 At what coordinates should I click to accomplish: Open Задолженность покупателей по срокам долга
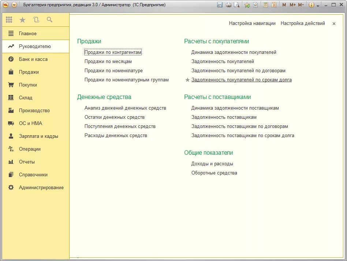242,80
